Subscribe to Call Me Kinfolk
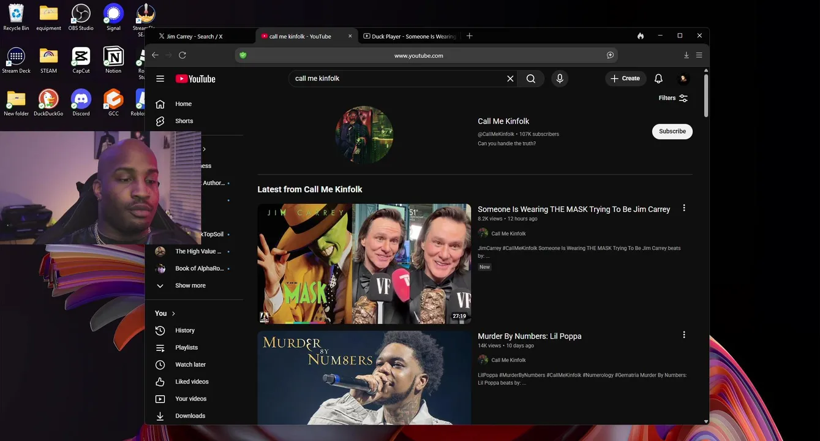The height and width of the screenshot is (441, 820). 672,131
